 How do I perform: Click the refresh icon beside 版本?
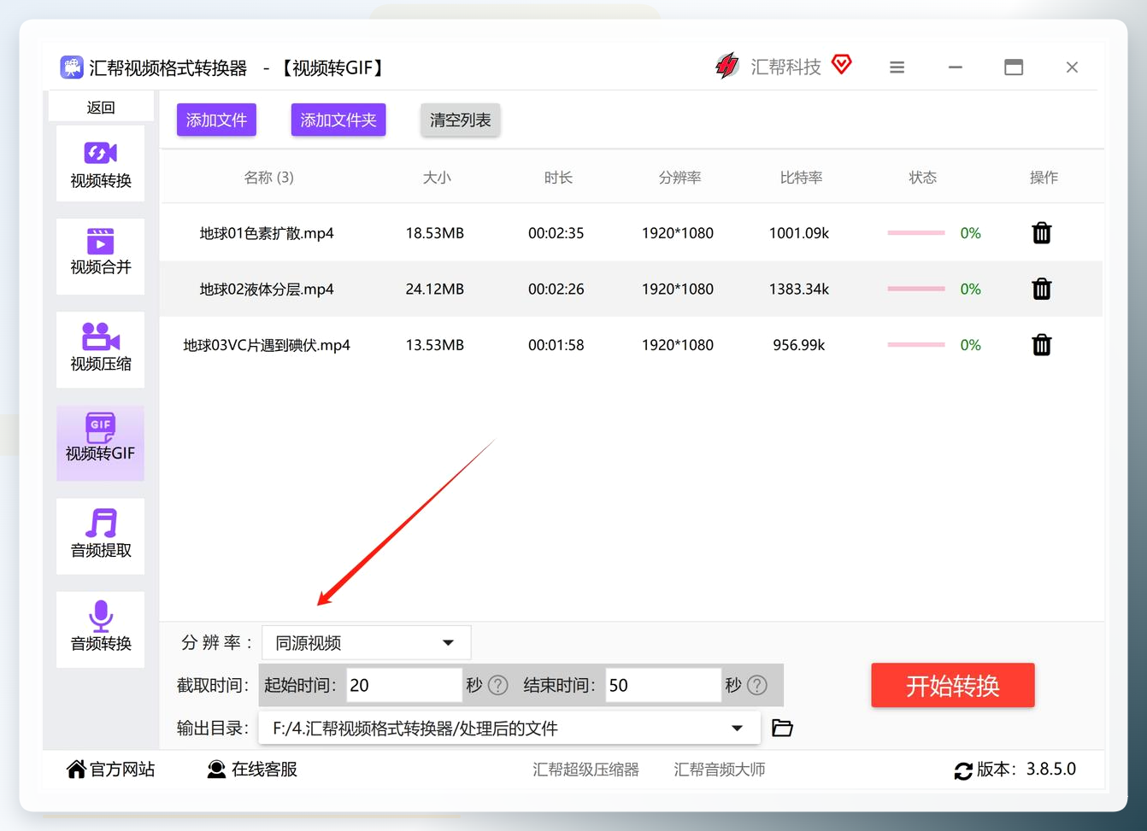pyautogui.click(x=963, y=770)
